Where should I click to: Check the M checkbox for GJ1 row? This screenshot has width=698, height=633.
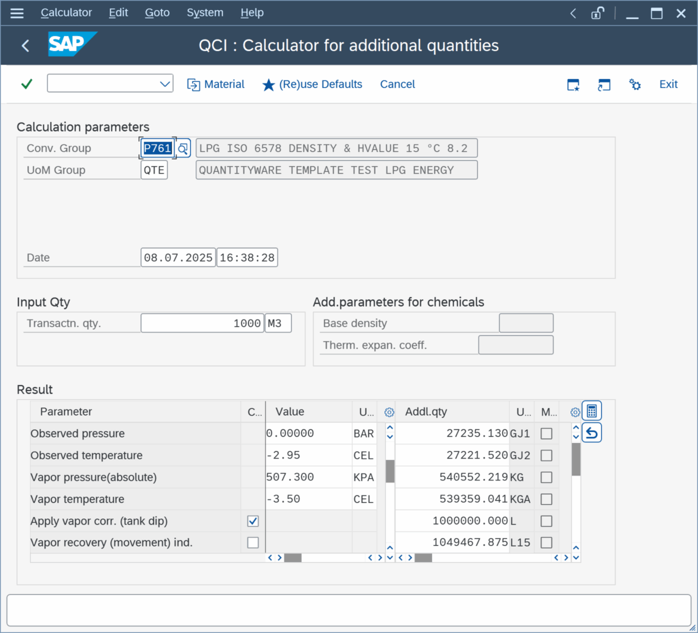pyautogui.click(x=546, y=434)
